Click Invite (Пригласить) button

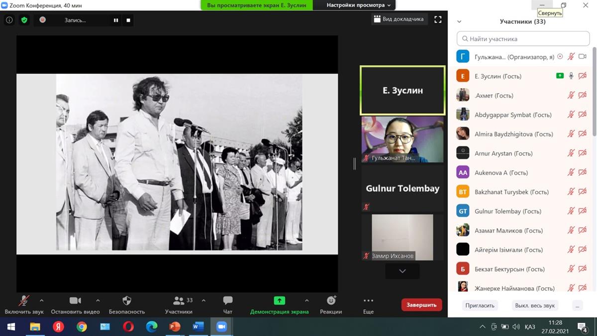tap(480, 306)
